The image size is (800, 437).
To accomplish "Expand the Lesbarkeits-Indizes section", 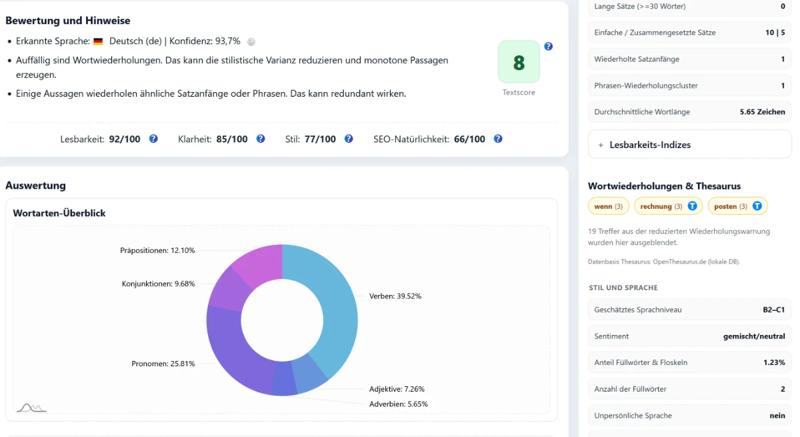I will point(689,145).
